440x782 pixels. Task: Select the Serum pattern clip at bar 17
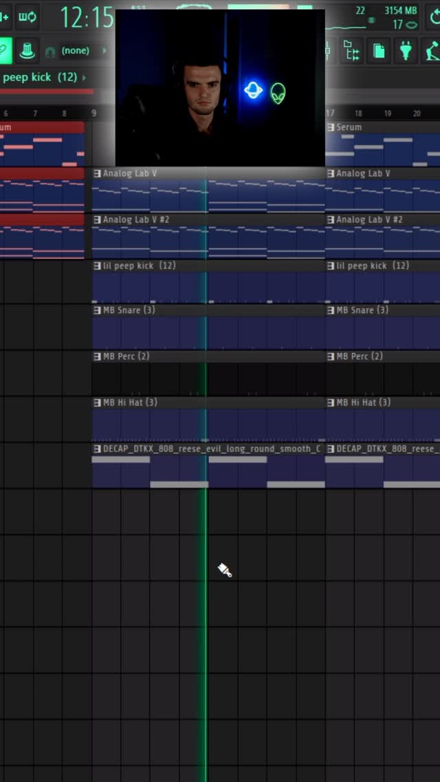click(382, 148)
